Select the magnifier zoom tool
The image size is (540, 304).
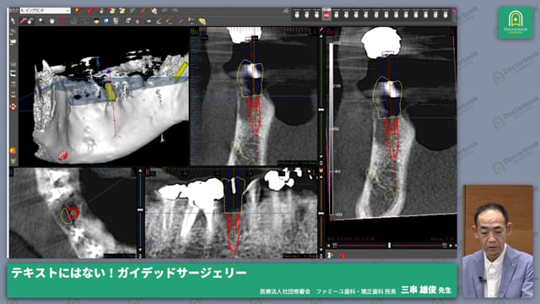coord(41,21)
